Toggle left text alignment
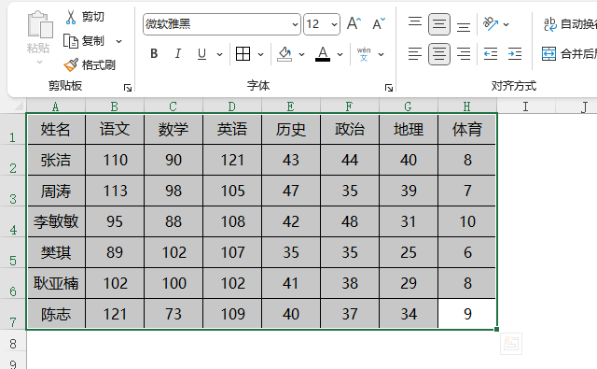 click(415, 54)
